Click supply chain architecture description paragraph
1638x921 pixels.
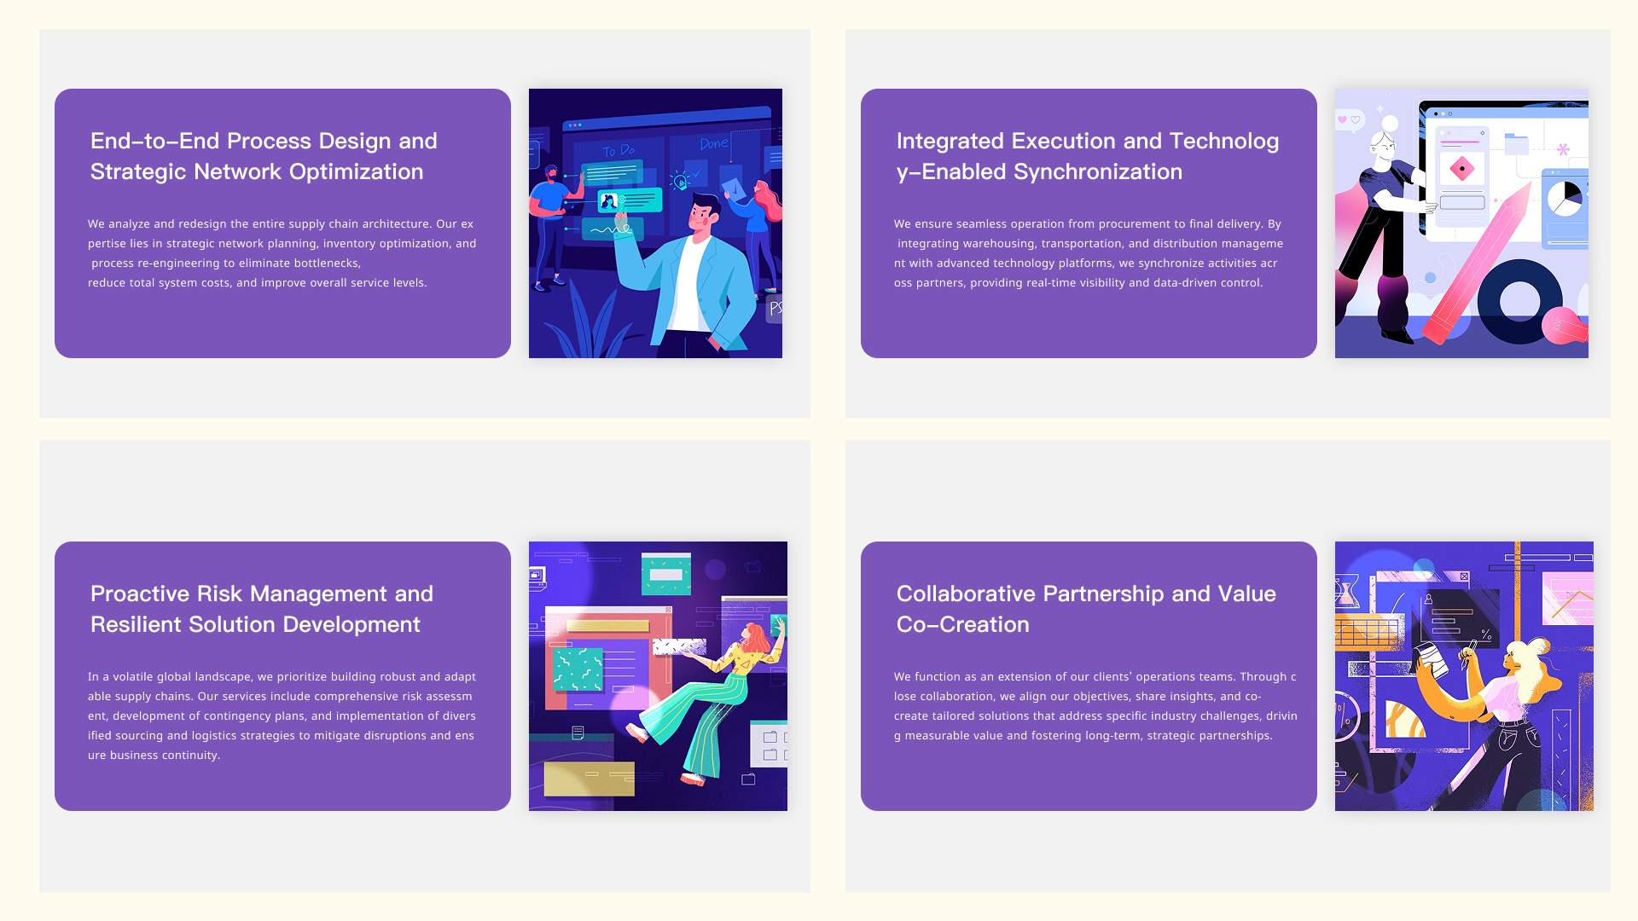(x=282, y=253)
